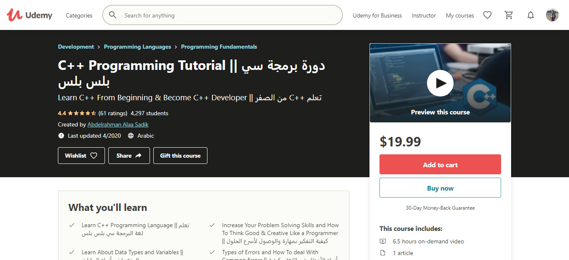Click the Udemy logo
This screenshot has width=569, height=260.
[29, 15]
